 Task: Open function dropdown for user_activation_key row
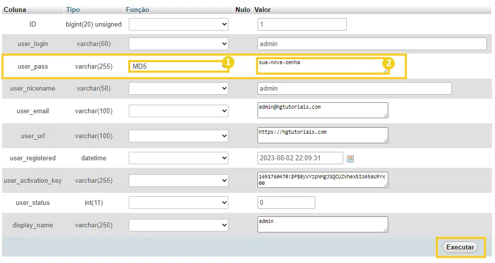pyautogui.click(x=178, y=181)
